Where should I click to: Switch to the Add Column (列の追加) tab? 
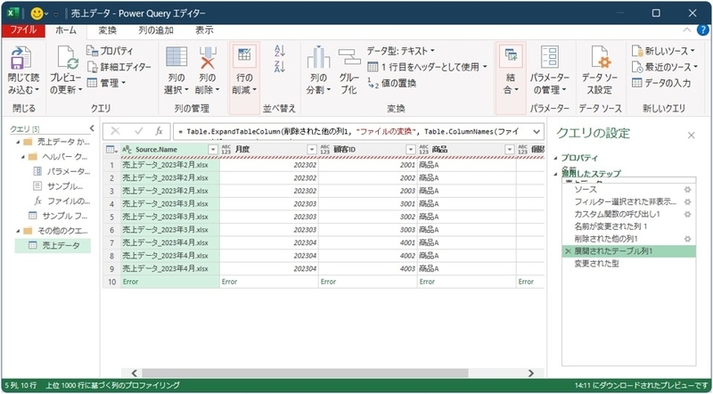tap(156, 30)
